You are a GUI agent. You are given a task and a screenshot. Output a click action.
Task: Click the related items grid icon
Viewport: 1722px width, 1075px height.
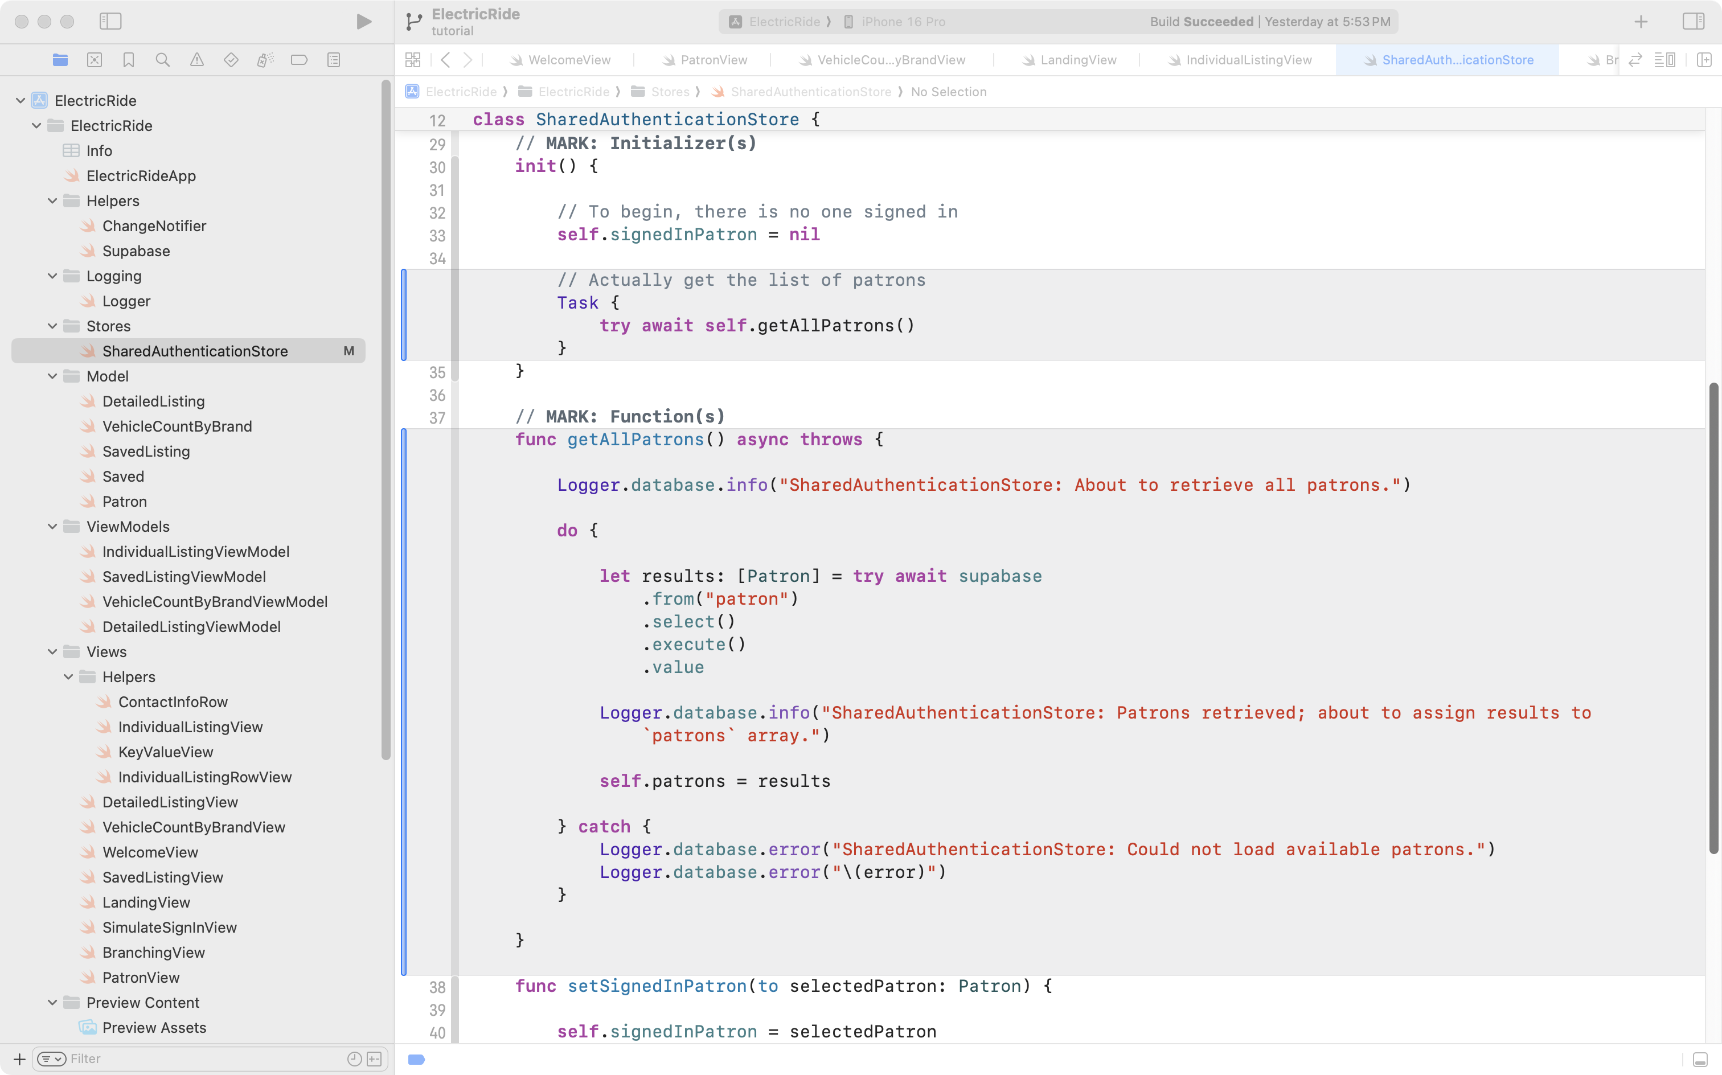point(412,60)
